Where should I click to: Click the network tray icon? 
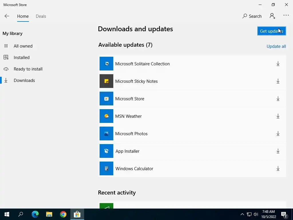click(x=249, y=214)
